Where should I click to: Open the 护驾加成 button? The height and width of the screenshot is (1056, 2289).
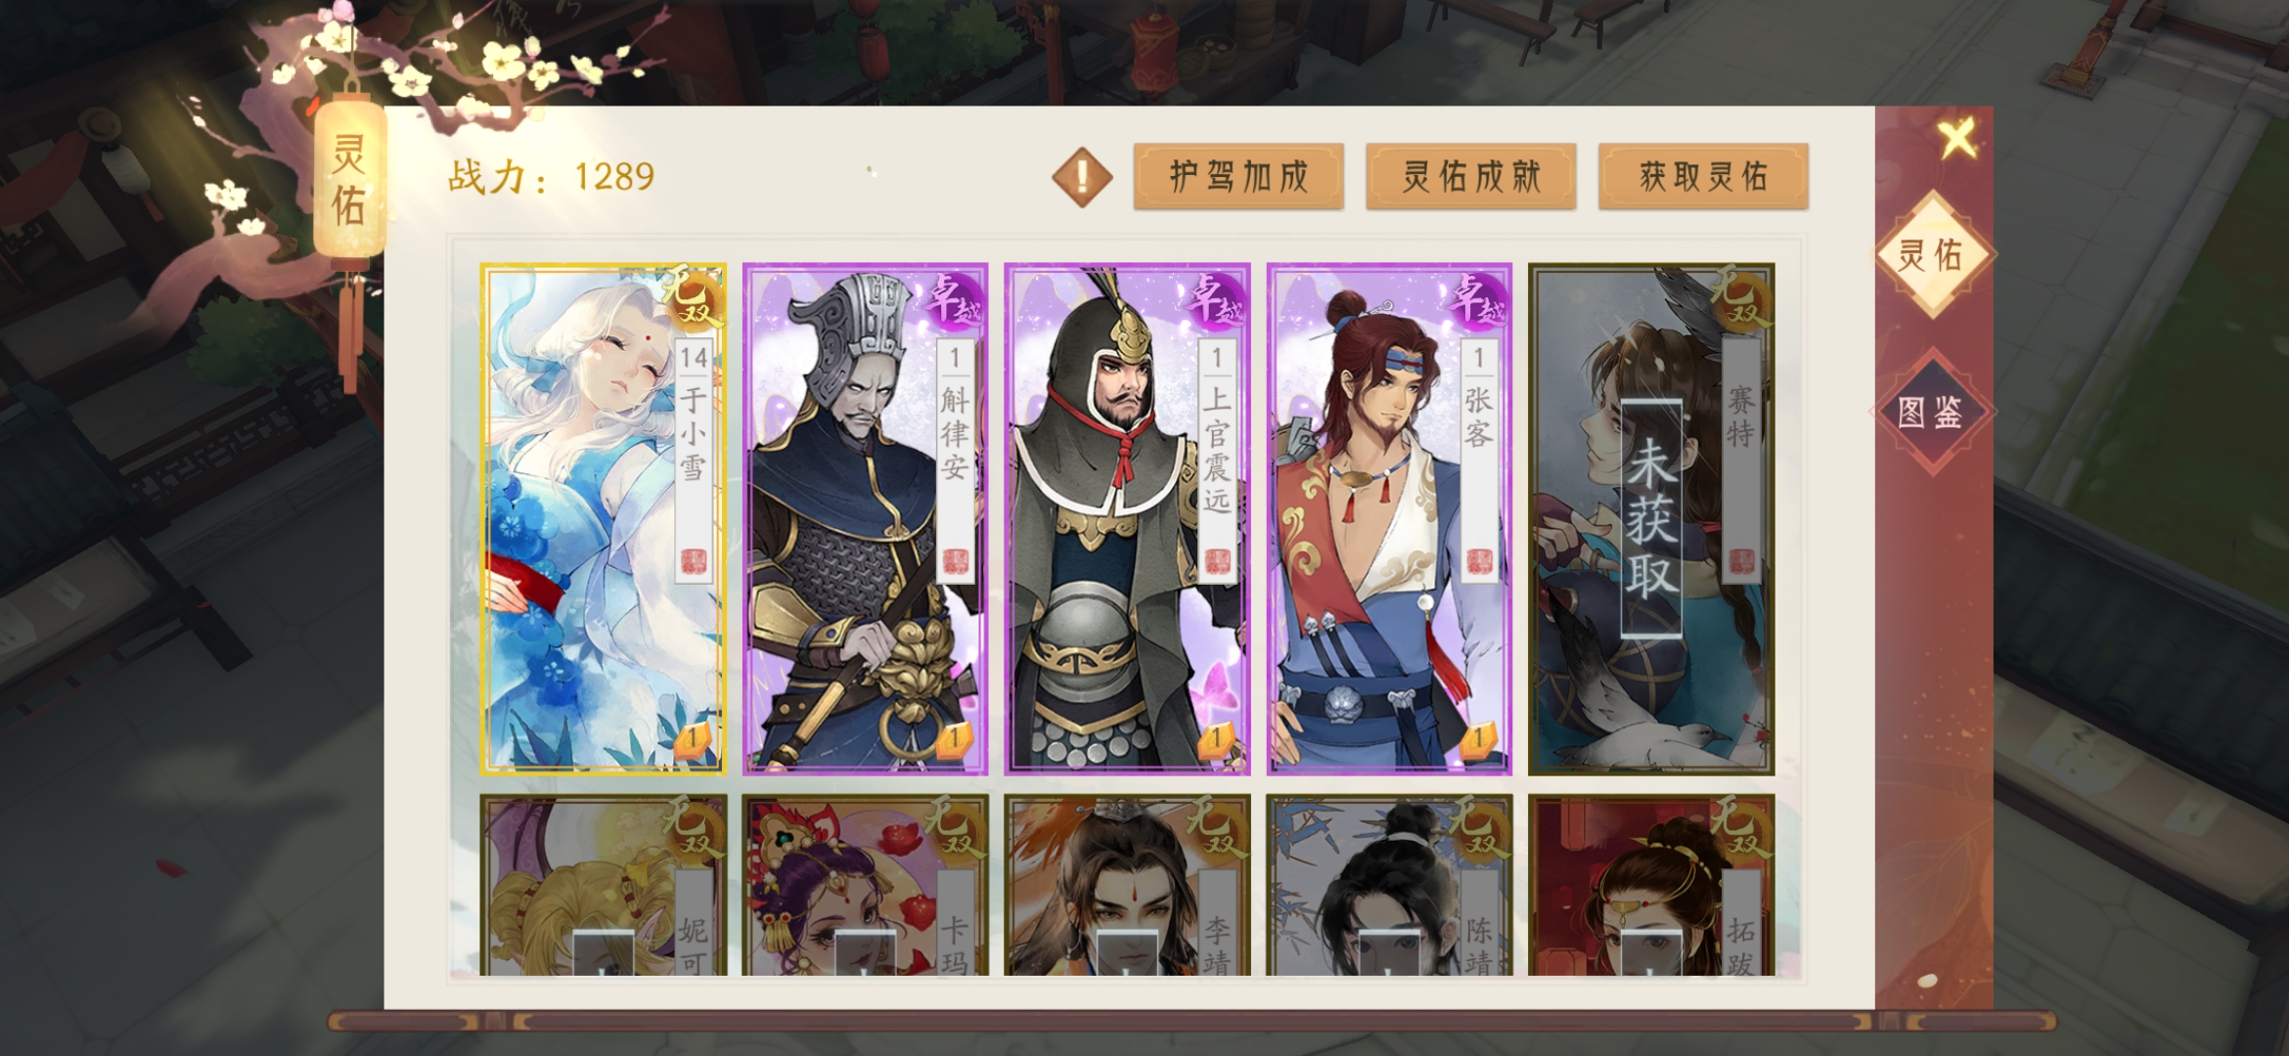(1238, 177)
